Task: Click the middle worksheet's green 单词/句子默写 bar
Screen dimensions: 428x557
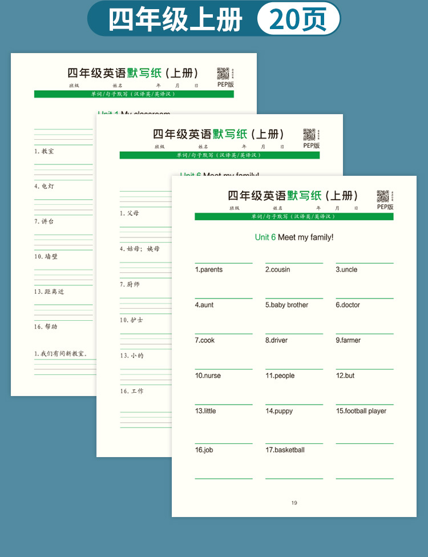Action: pyautogui.click(x=220, y=155)
